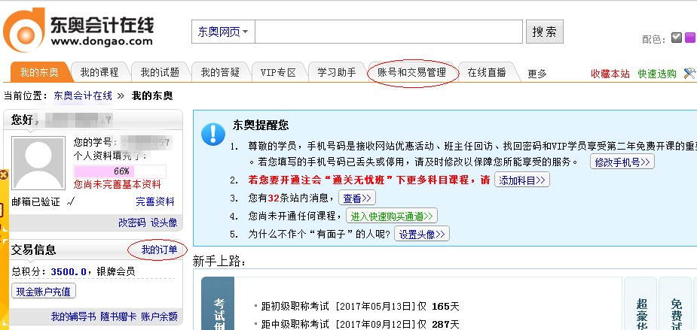Click the hammer tools icon
The image size is (697, 330).
[689, 74]
